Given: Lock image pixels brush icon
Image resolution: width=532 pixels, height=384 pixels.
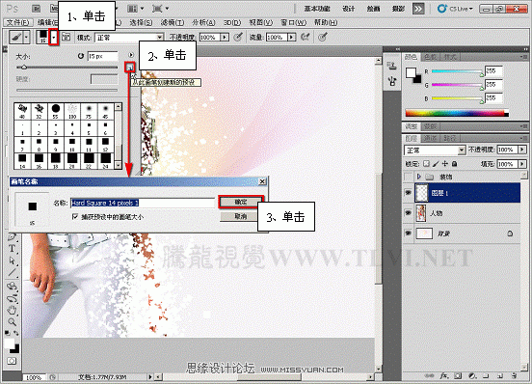Looking at the screenshot, I should point(436,164).
